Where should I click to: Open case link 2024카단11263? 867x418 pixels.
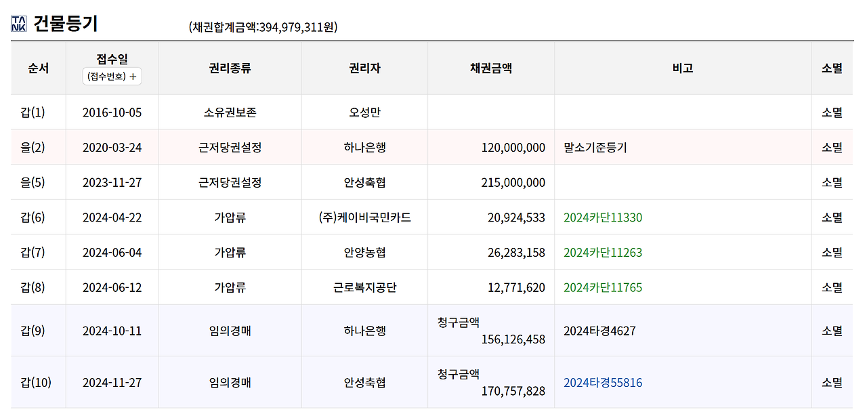(x=603, y=253)
